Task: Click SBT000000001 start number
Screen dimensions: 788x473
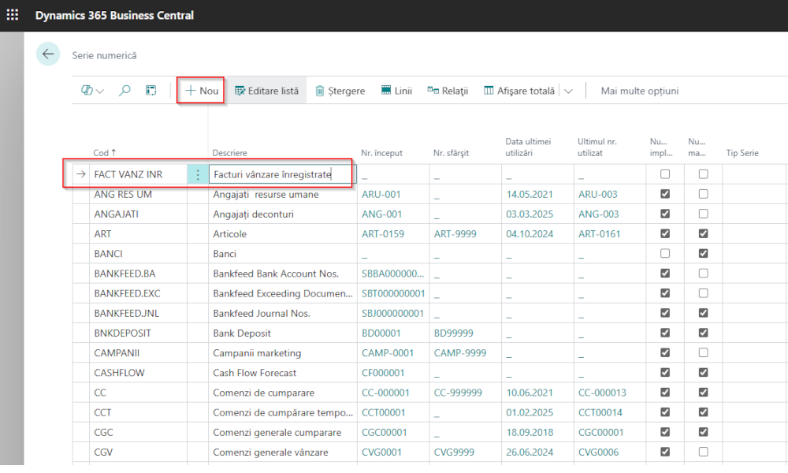Action: point(393,293)
